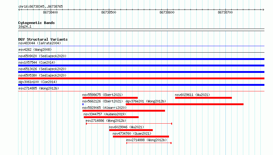Open variant nsv5598675 (Ebert2021) label

[102, 95]
